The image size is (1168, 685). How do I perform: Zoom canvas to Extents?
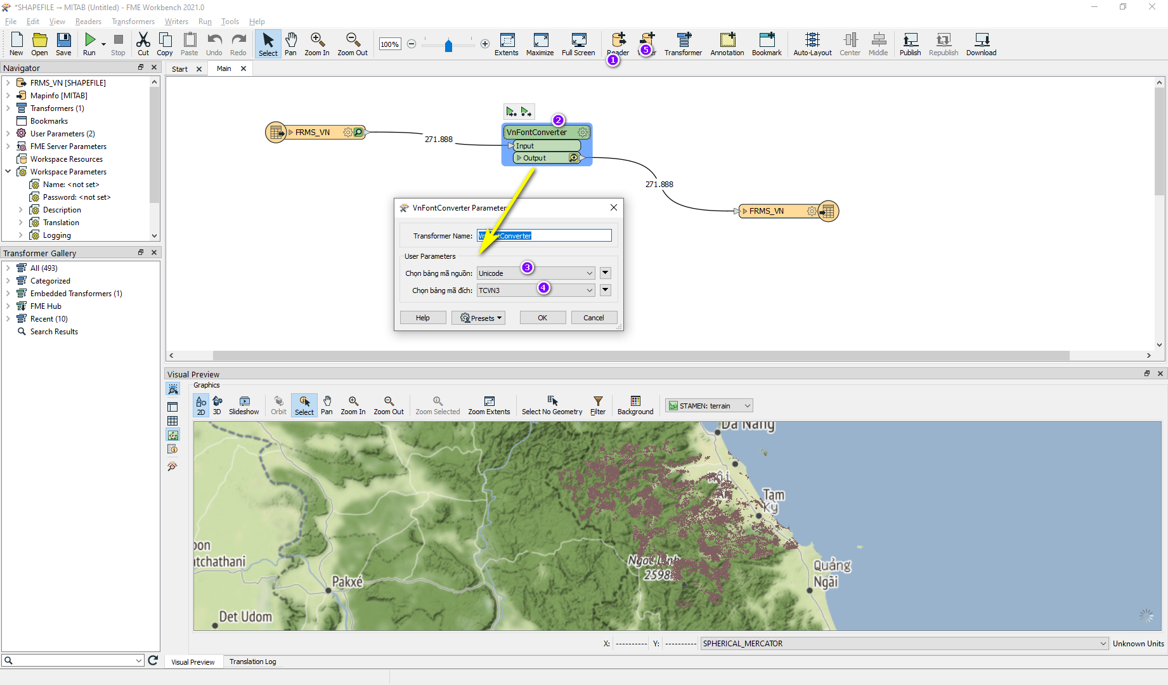click(x=507, y=44)
